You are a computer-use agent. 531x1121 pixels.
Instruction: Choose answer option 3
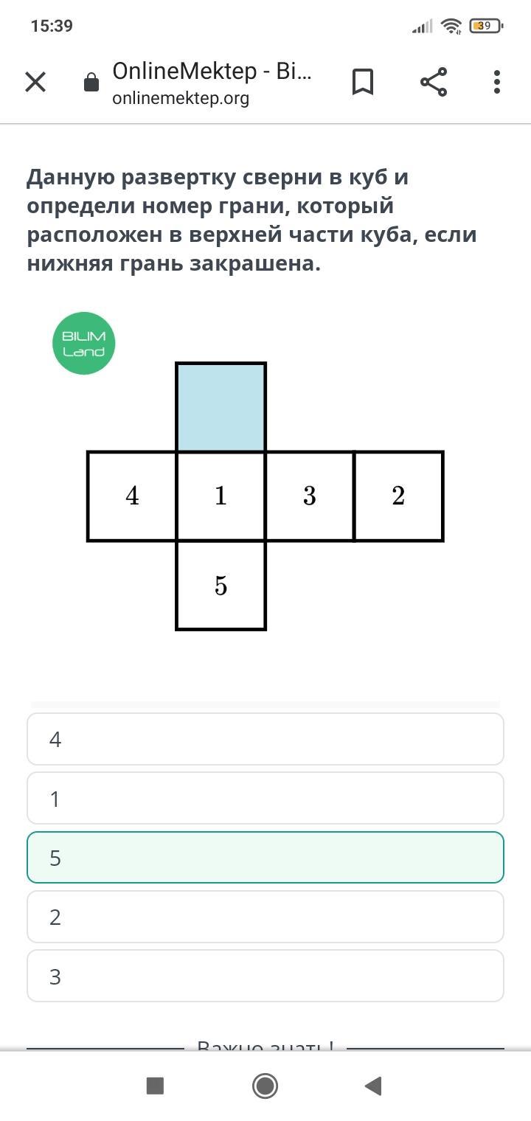point(265,976)
